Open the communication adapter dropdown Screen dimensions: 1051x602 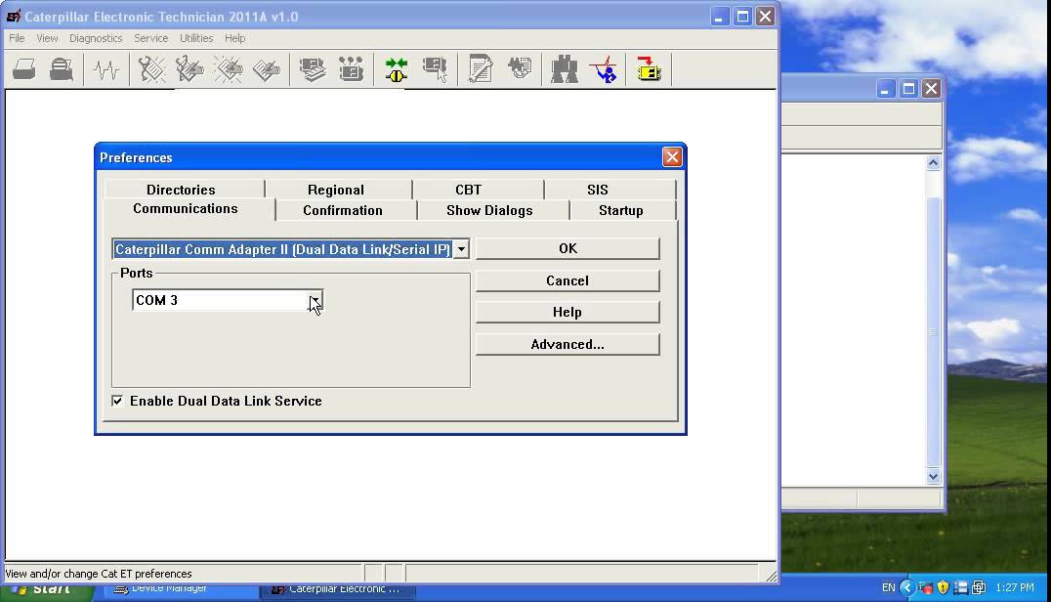click(461, 249)
